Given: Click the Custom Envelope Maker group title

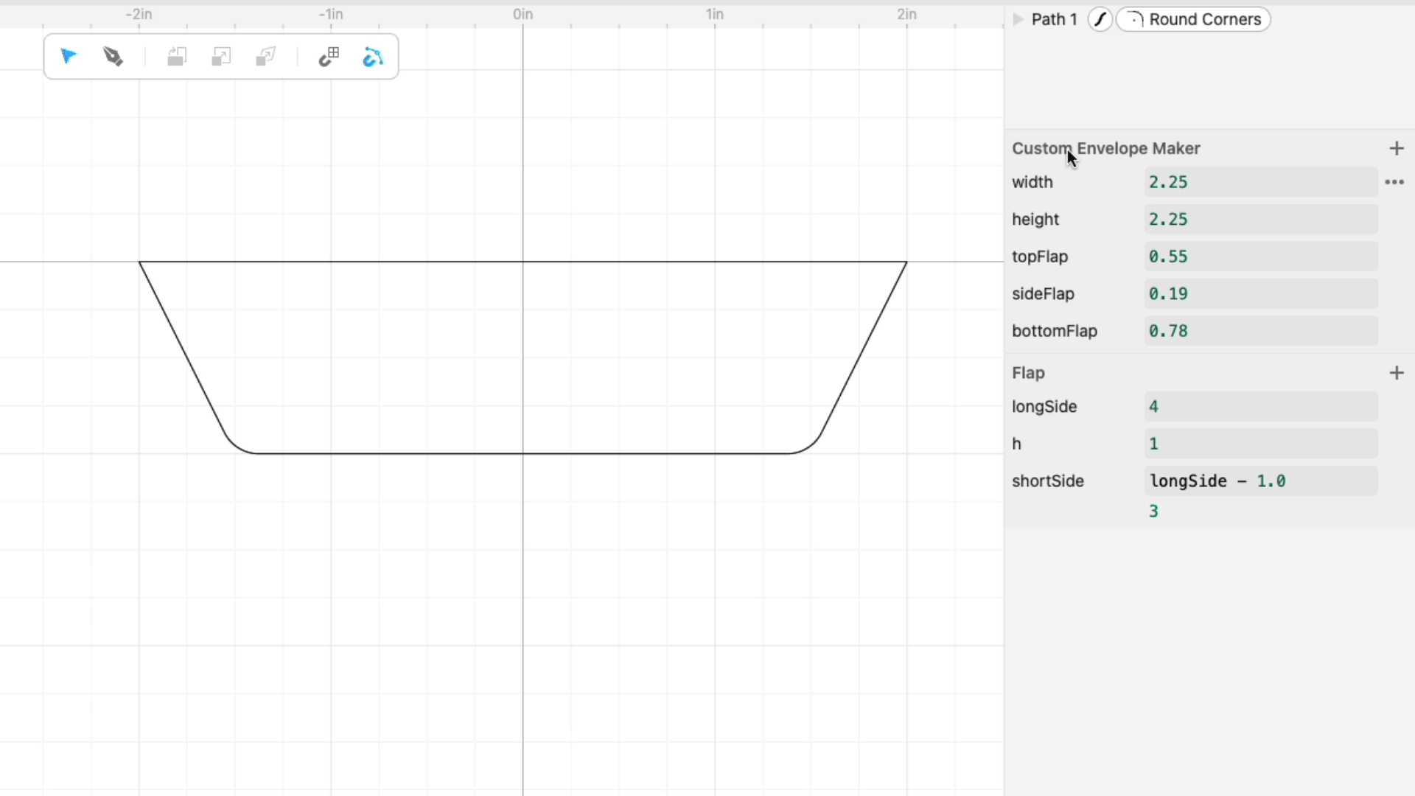Looking at the screenshot, I should (1105, 148).
